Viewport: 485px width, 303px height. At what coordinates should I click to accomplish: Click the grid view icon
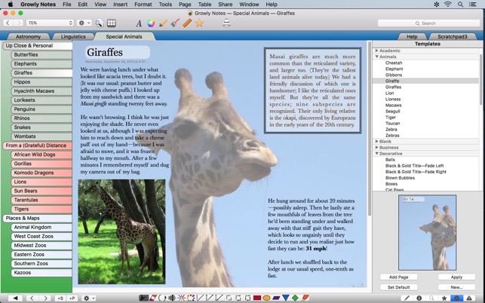[x=112, y=23]
